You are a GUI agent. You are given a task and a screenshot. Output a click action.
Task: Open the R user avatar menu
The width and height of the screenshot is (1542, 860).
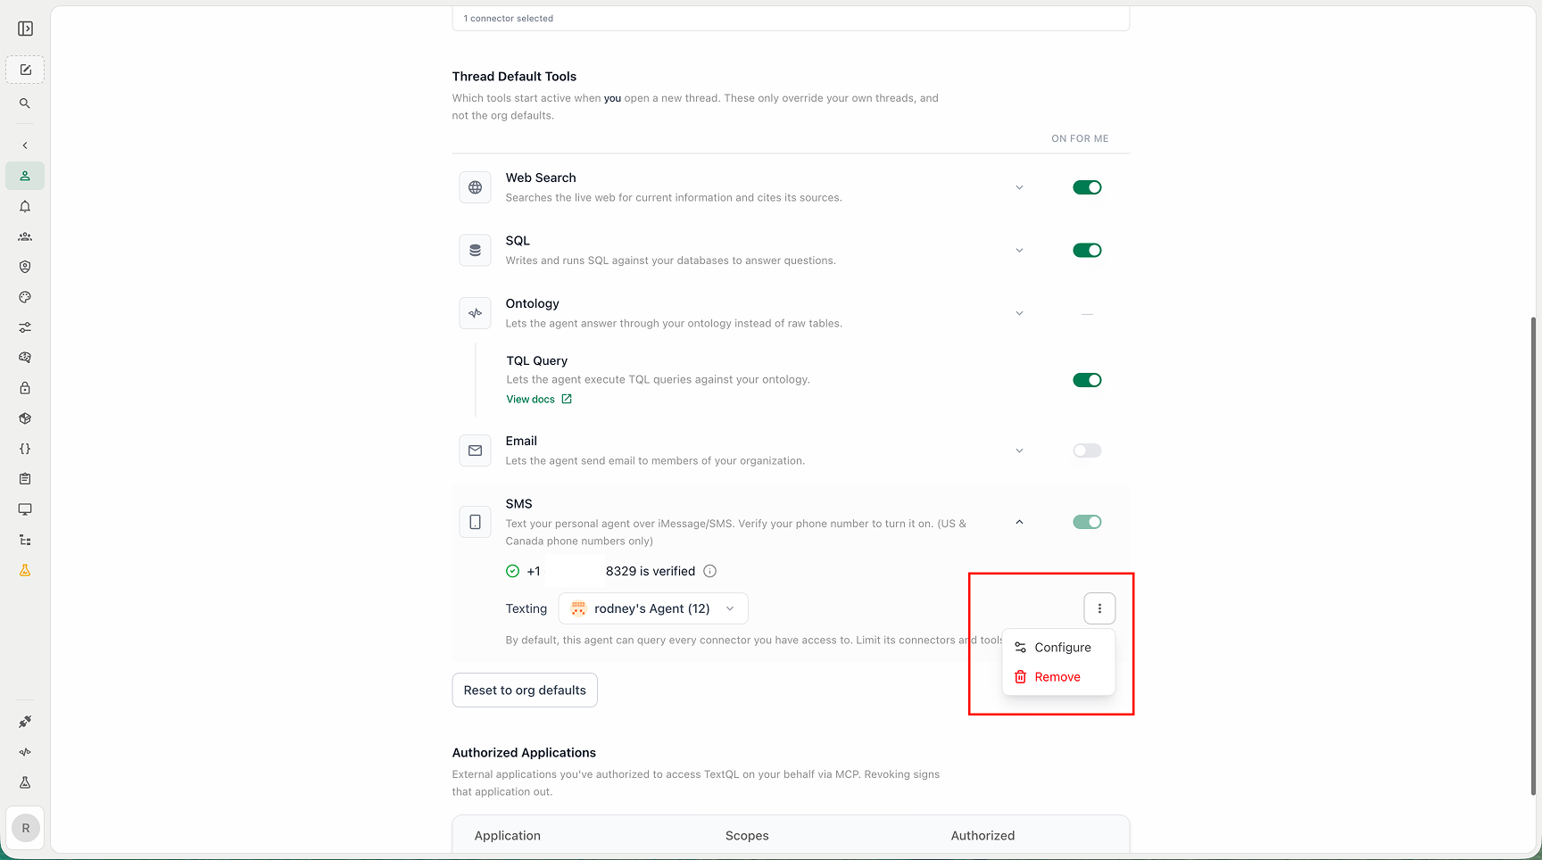pos(26,828)
